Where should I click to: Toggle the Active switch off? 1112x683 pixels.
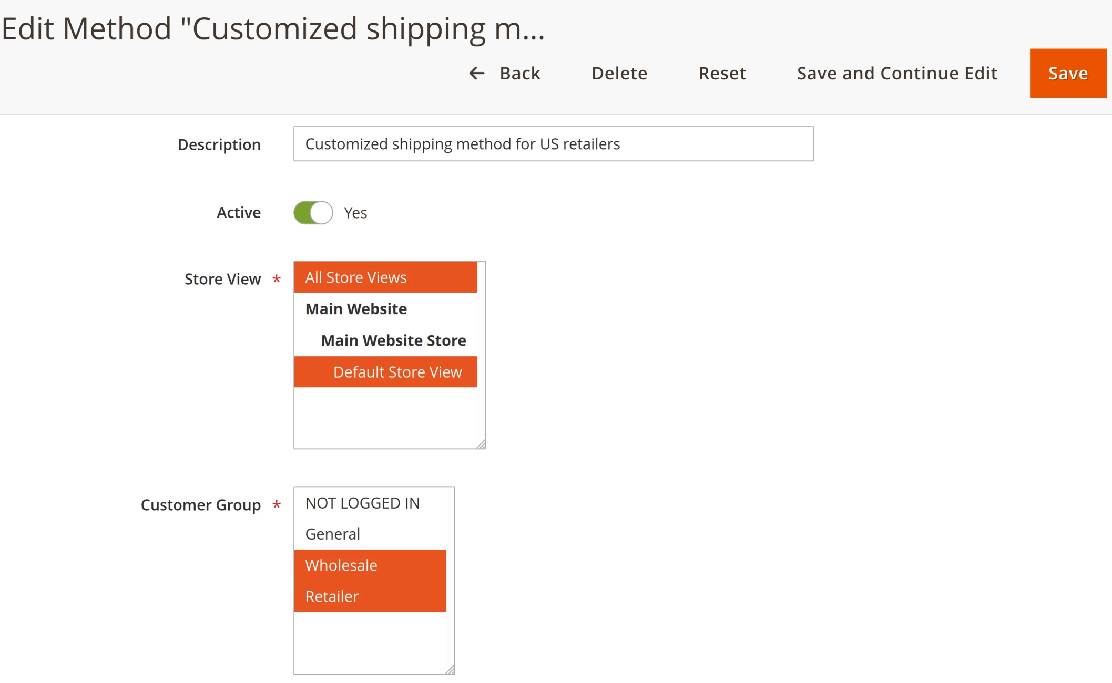[313, 213]
